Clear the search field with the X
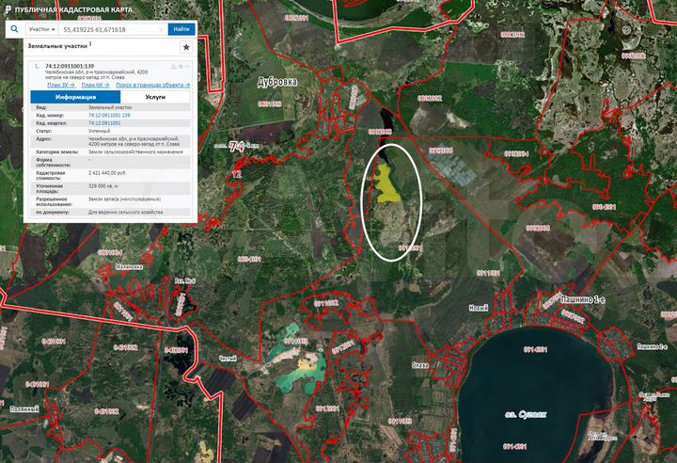677x463 pixels. [161, 29]
